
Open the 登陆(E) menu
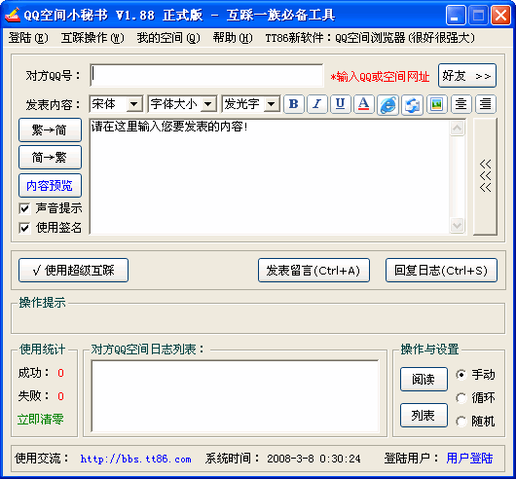coord(28,38)
